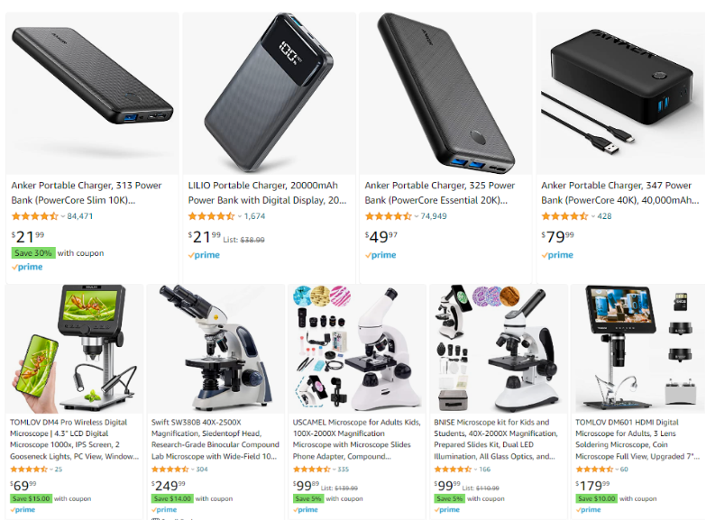Expand rating dropdown beside 84,471 reviews
706x520 pixels.
click(x=62, y=216)
